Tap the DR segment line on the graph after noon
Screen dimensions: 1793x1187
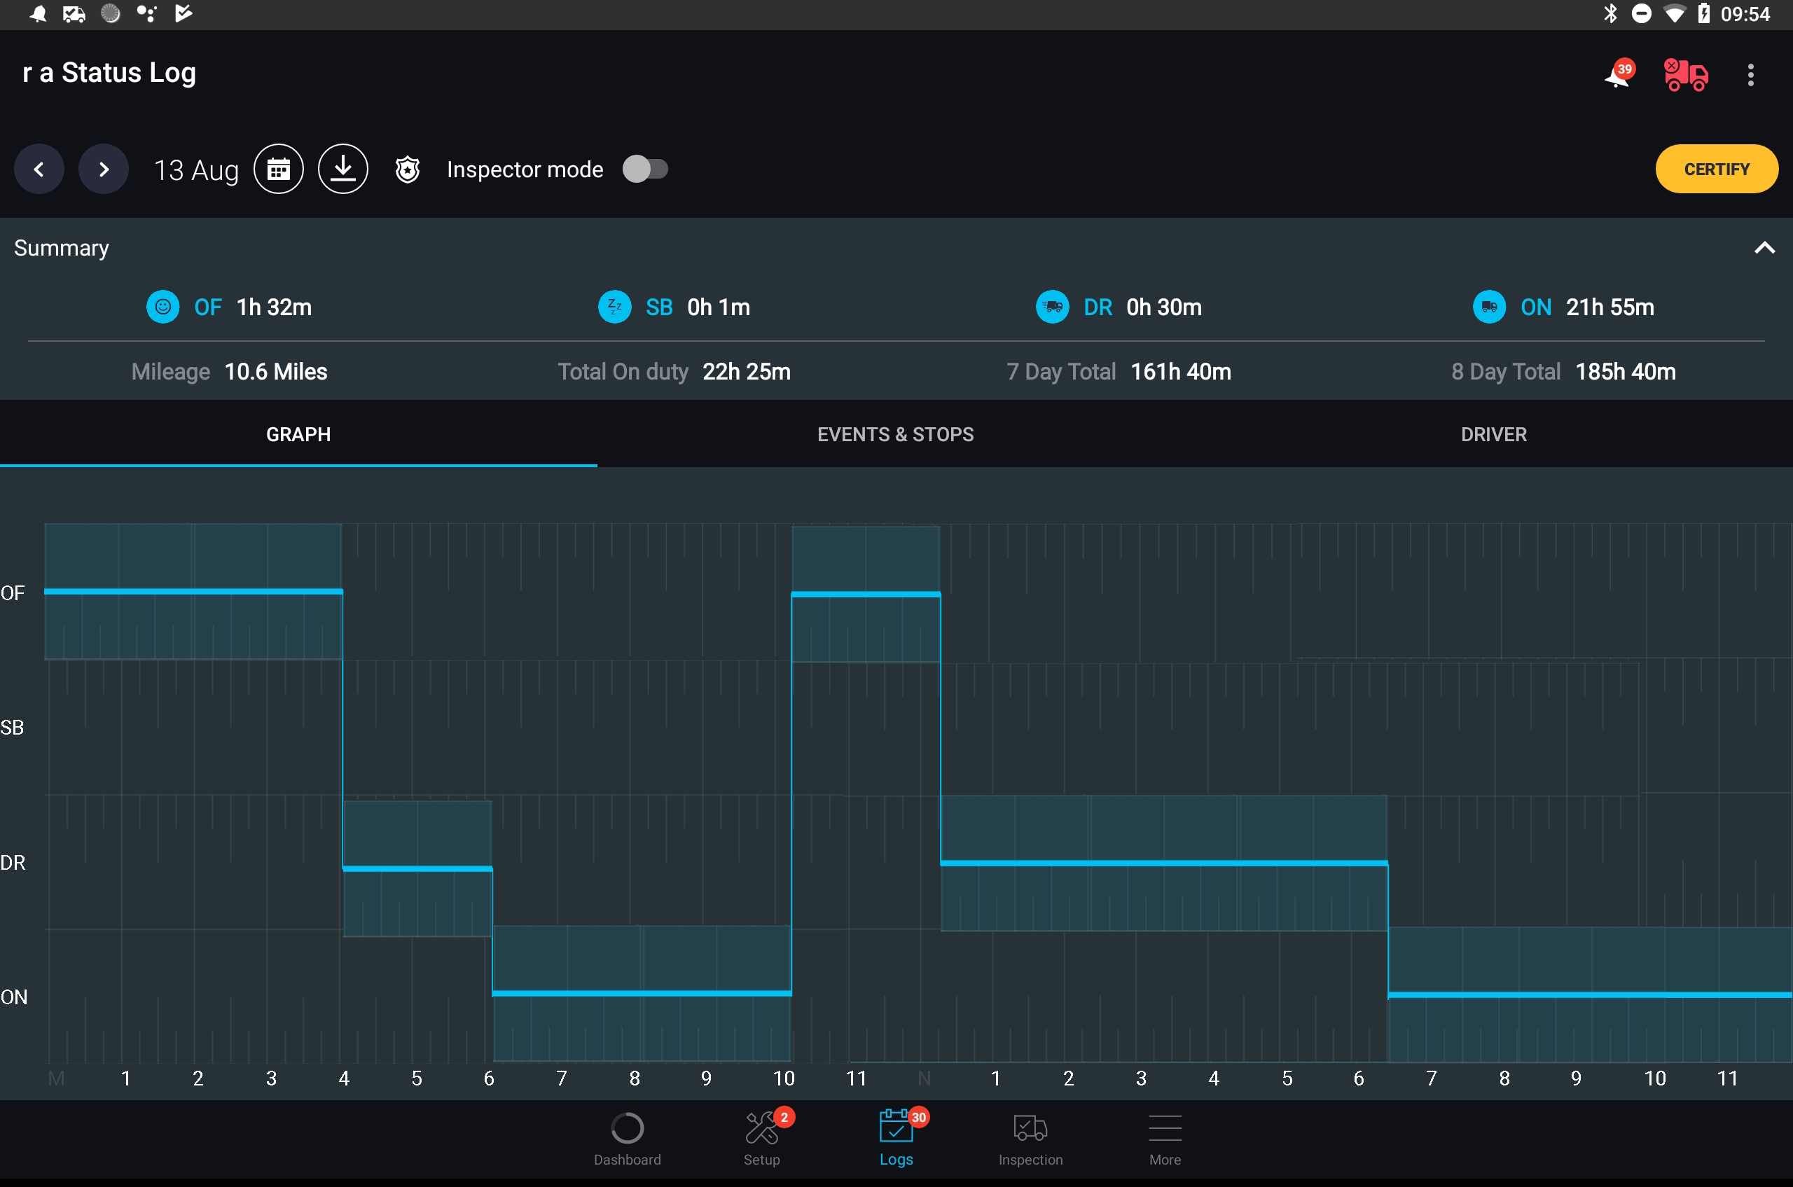pos(1164,863)
